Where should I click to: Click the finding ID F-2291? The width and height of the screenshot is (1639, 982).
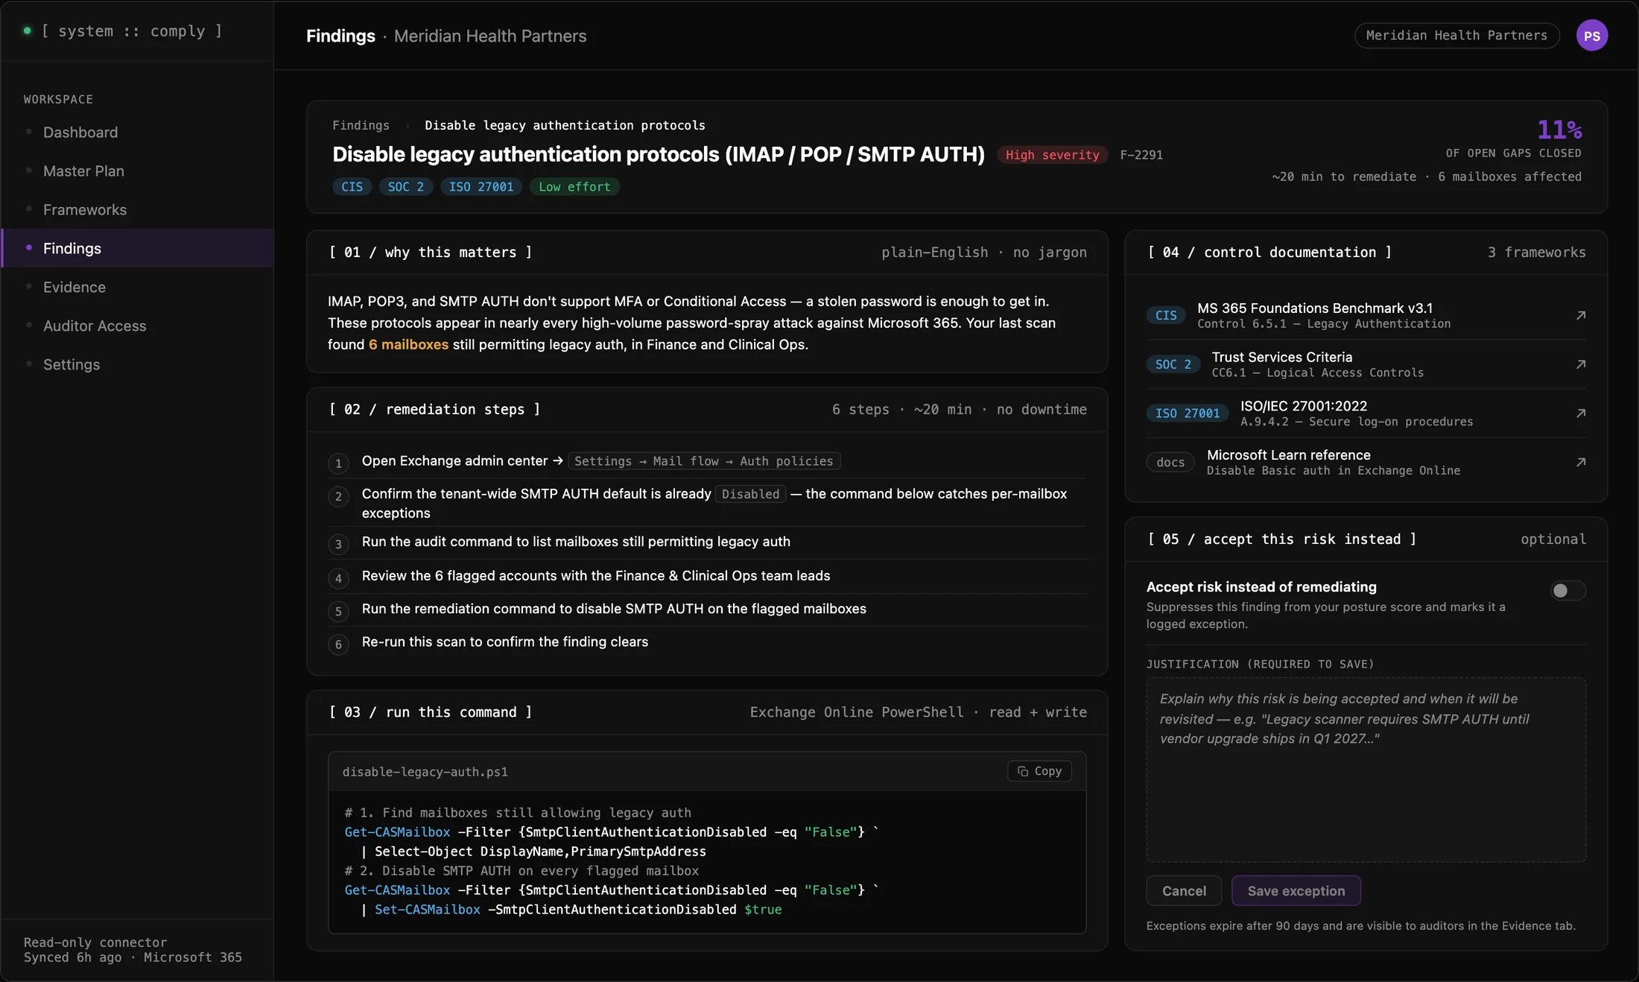pos(1141,155)
